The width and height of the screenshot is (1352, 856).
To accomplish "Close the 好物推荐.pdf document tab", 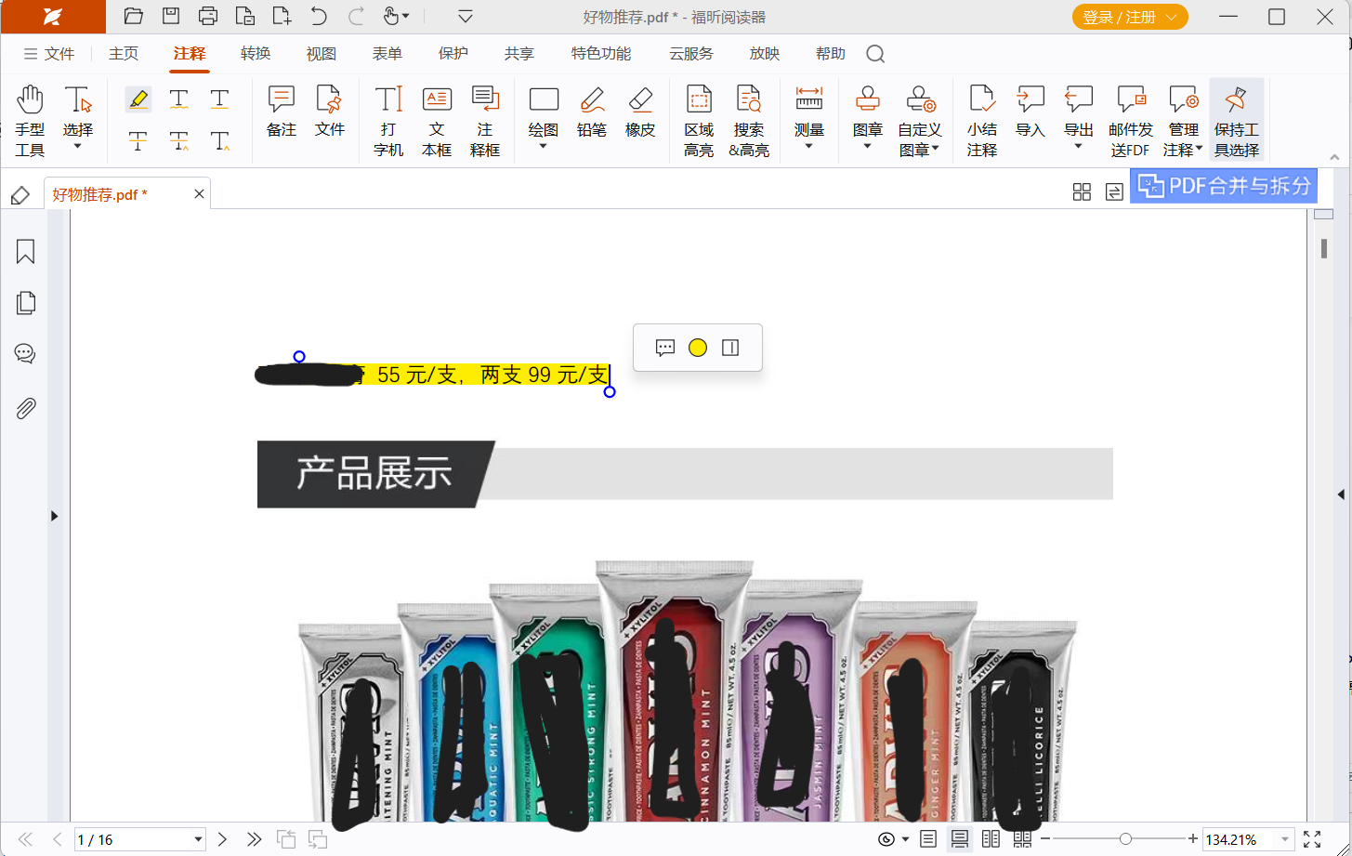I will pos(199,193).
